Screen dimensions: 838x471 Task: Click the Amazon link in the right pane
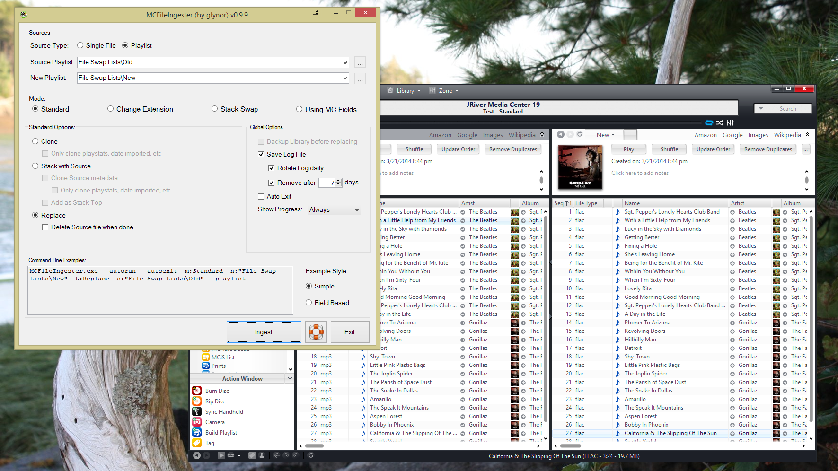coord(706,135)
